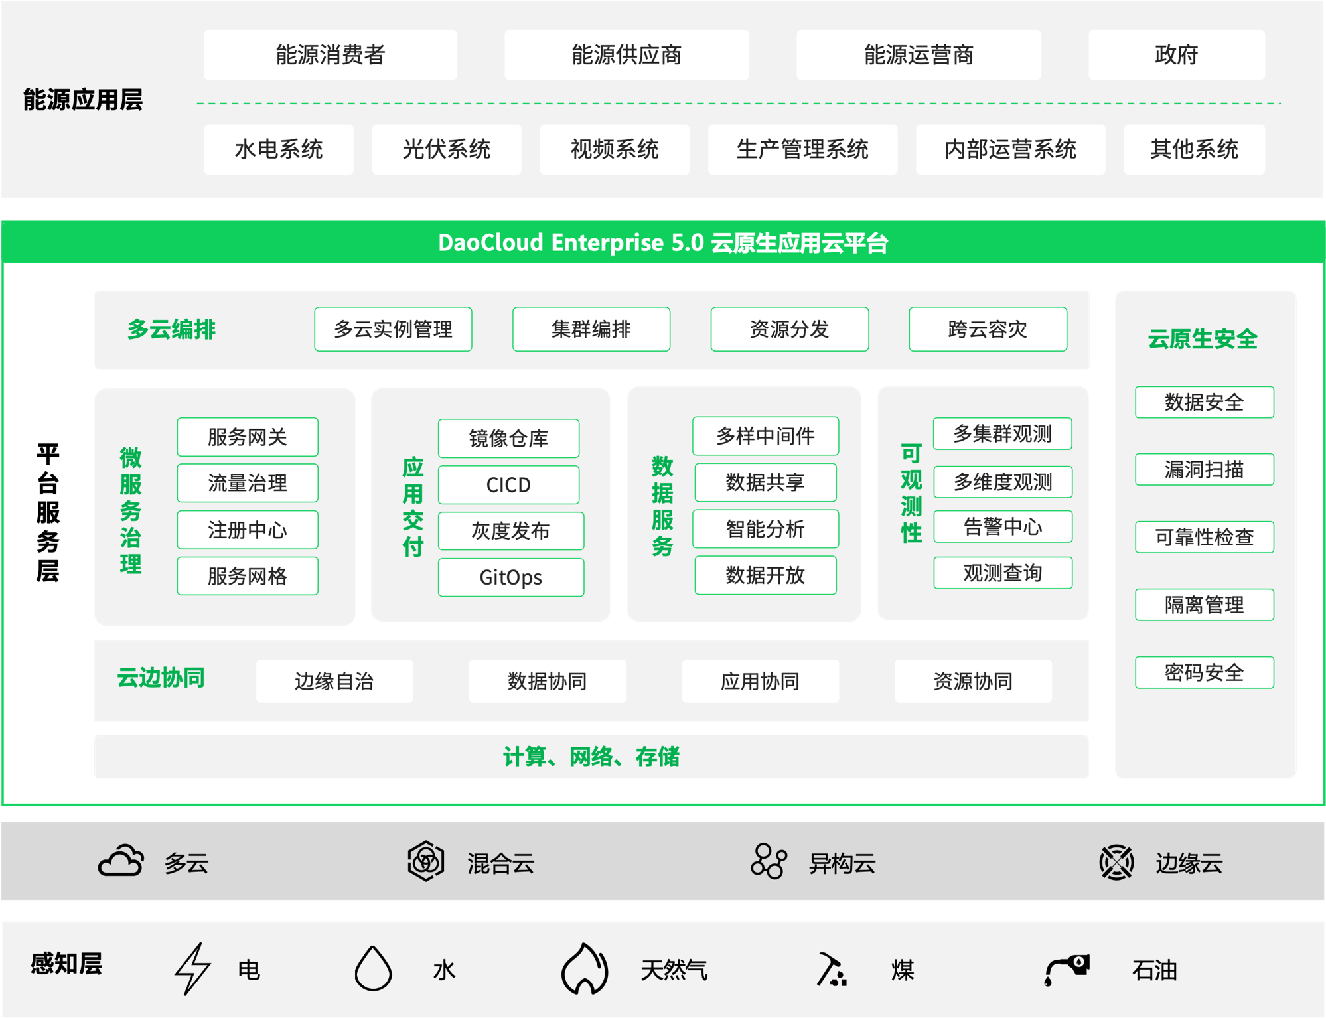The width and height of the screenshot is (1326, 1018).
Task: Select 镜像仓库 under application delivery
Action: point(508,438)
